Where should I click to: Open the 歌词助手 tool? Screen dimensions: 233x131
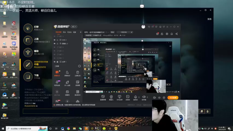pos(77,93)
